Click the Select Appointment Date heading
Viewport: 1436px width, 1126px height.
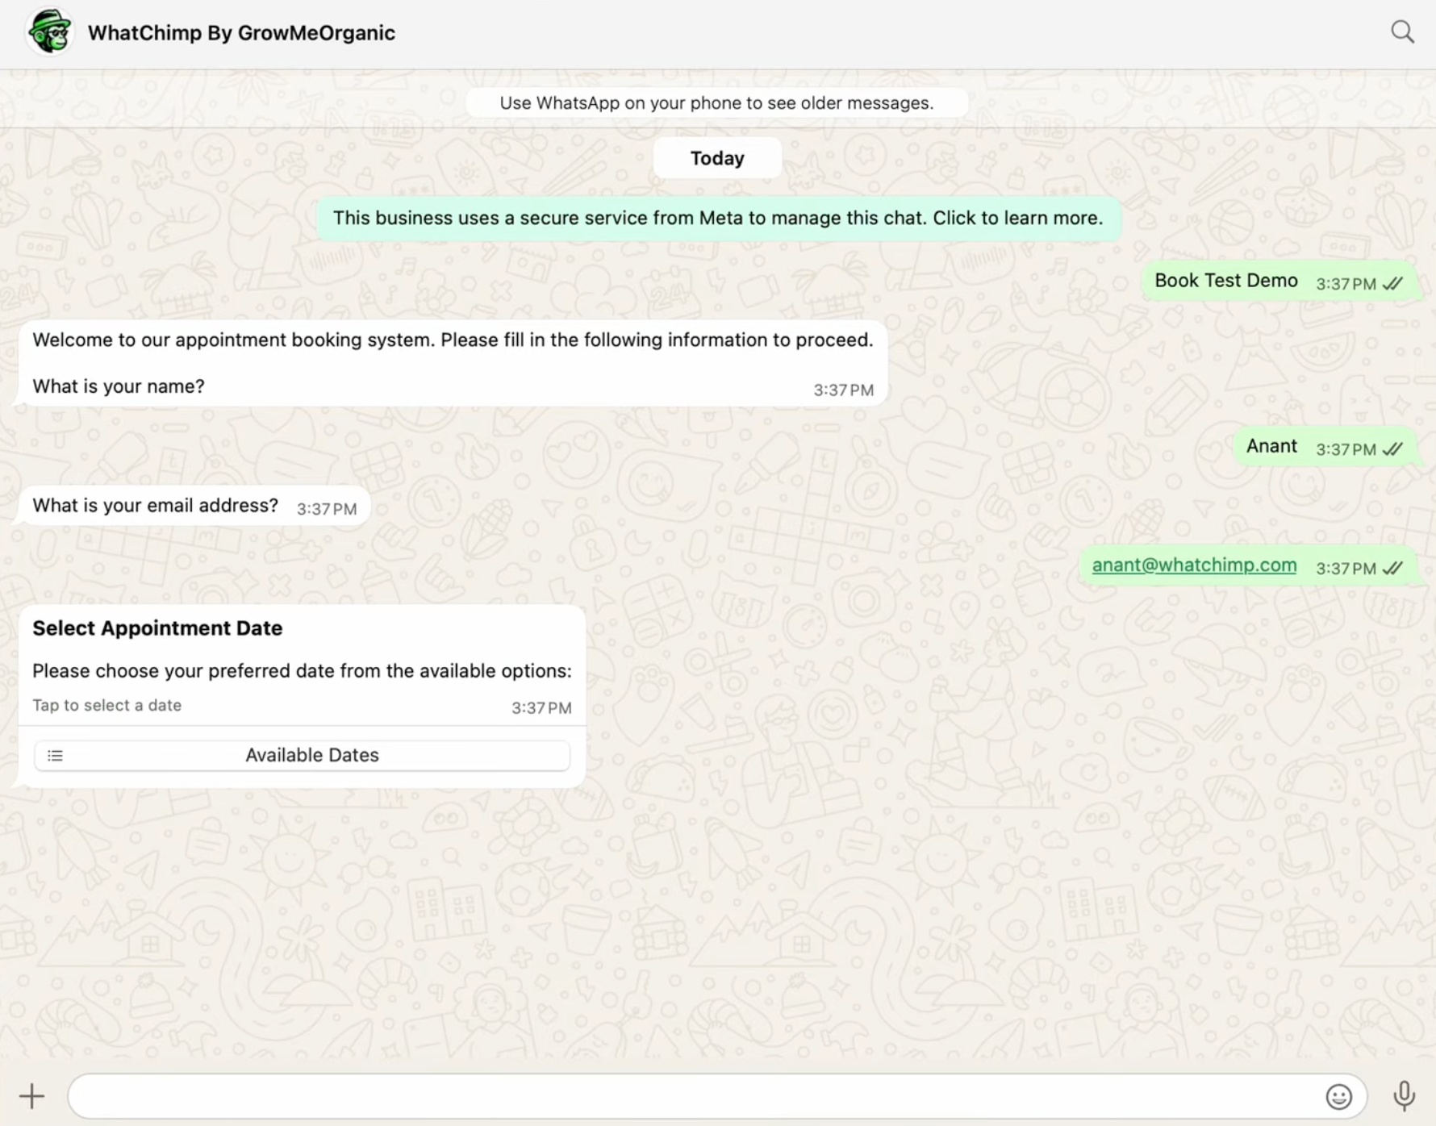tap(157, 628)
